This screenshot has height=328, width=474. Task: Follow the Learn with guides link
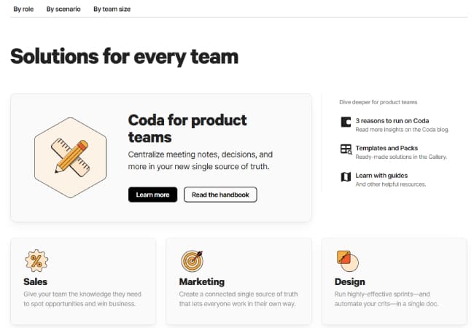(381, 175)
